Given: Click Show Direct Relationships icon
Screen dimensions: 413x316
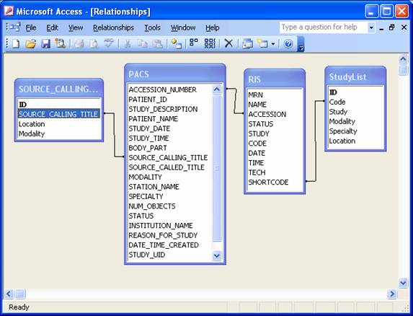Looking at the screenshot, I should (x=194, y=43).
